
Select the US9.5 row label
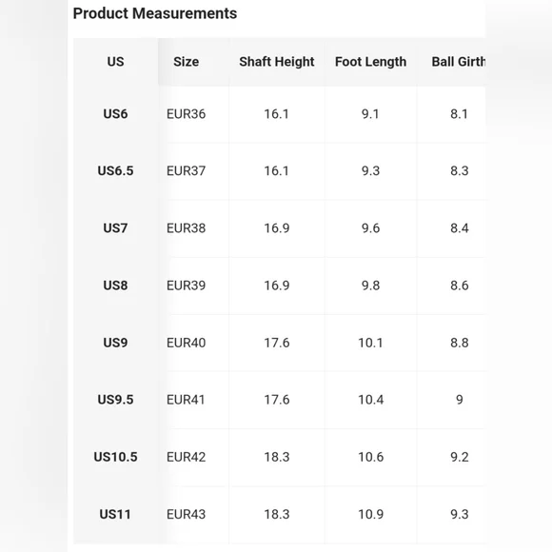[x=115, y=400]
